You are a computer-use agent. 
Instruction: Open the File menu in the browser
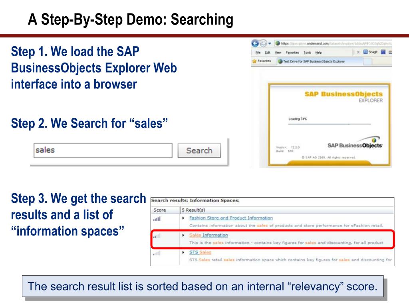coord(258,53)
